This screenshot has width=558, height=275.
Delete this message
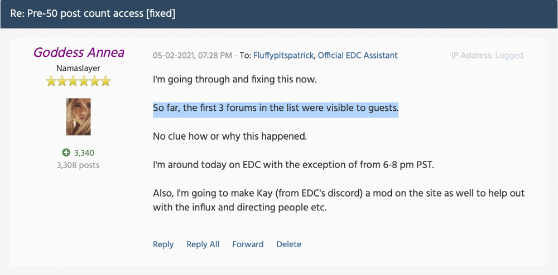[288, 244]
